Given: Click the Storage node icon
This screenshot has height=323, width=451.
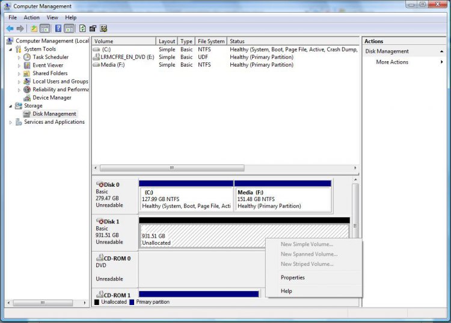Looking at the screenshot, I should click(19, 106).
